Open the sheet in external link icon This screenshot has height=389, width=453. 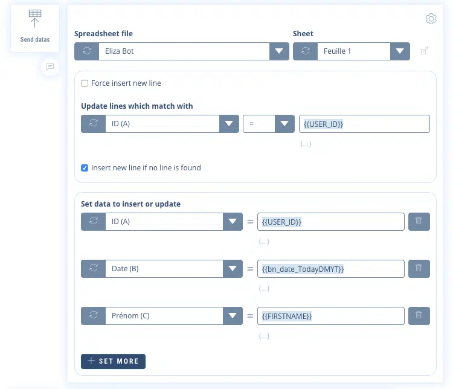[x=425, y=51]
